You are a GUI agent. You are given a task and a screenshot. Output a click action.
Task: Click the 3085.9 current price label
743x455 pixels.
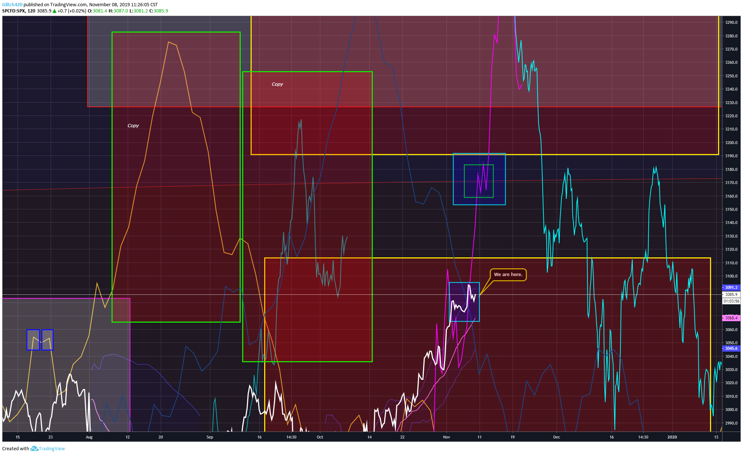[731, 294]
